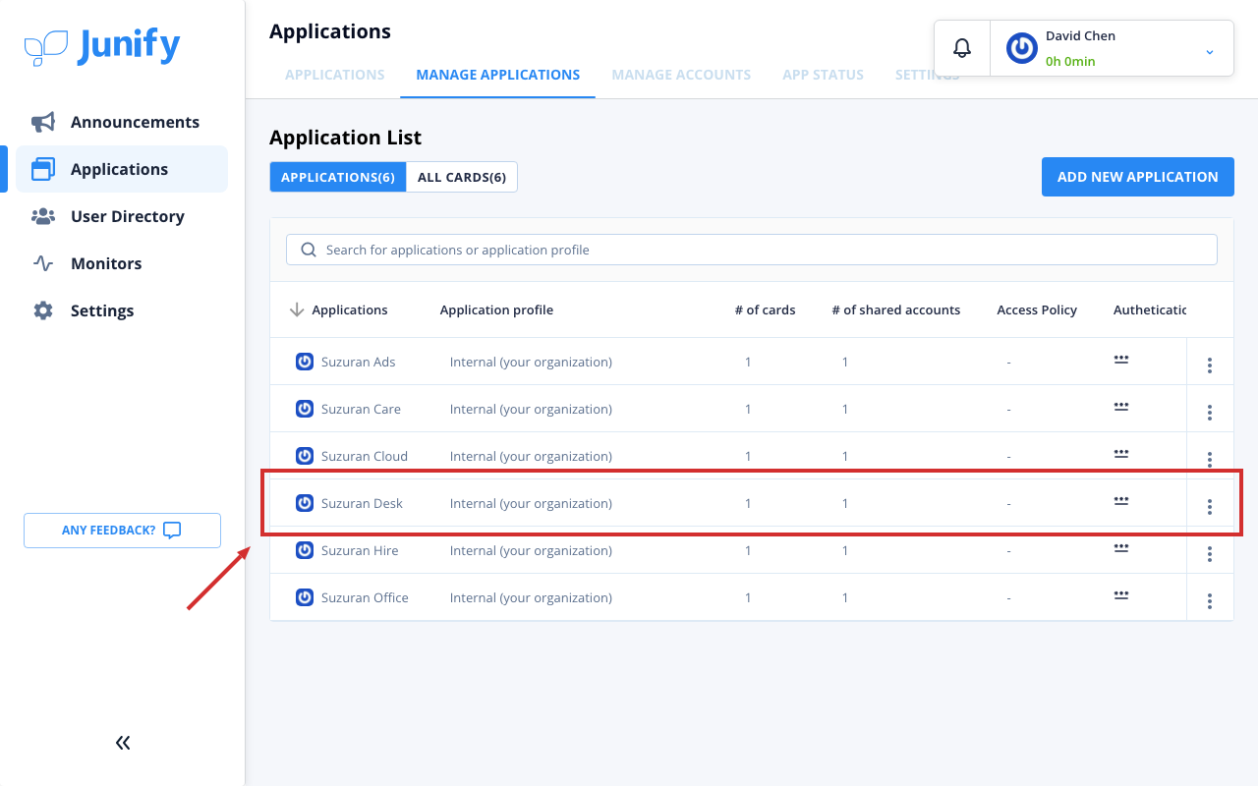The image size is (1258, 786).
Task: Open the App Status tab
Action: click(x=824, y=75)
